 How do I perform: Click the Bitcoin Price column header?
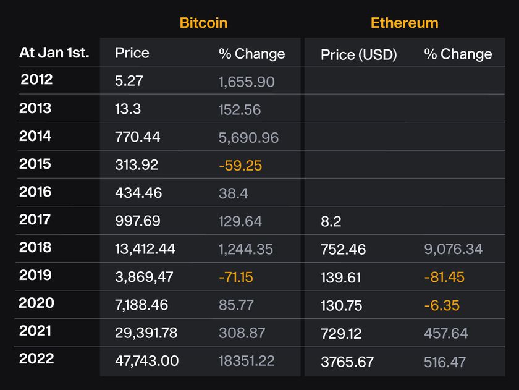point(132,53)
